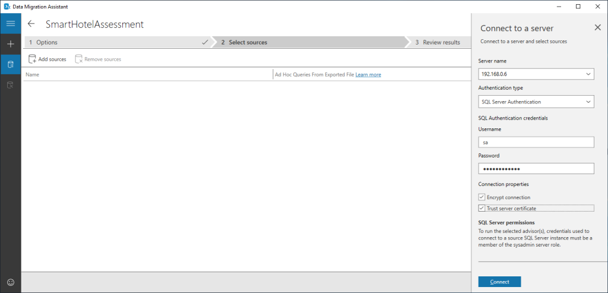Click SQL Server permissions heading text
This screenshot has height=293, width=608.
point(506,223)
